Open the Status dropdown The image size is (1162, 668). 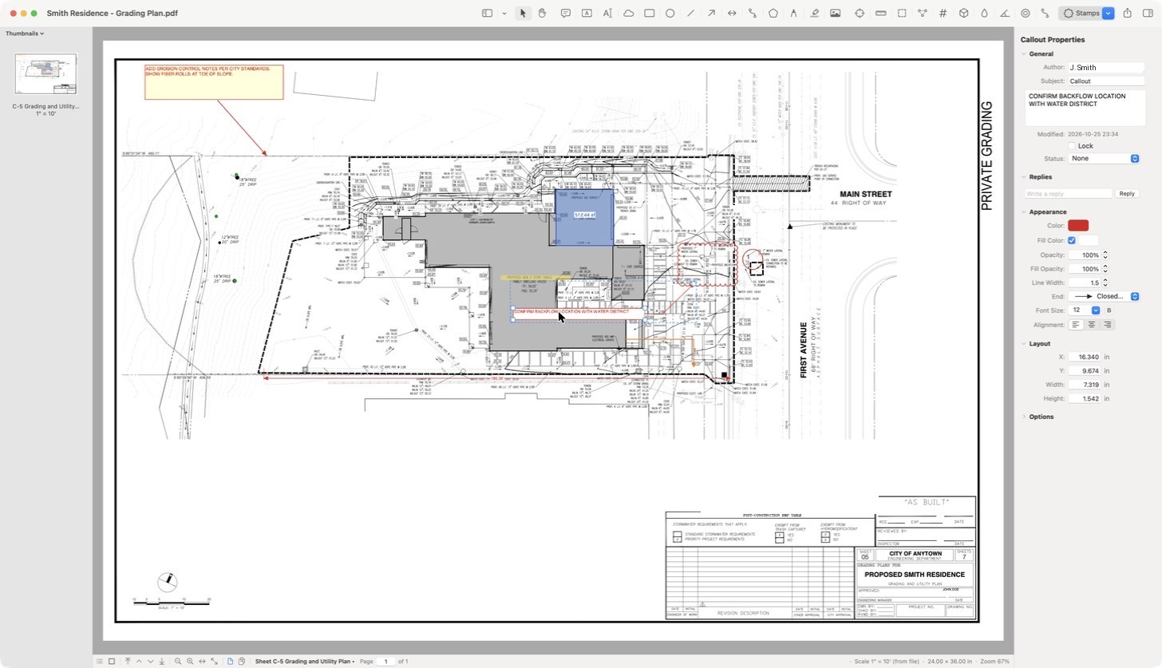tap(1104, 159)
